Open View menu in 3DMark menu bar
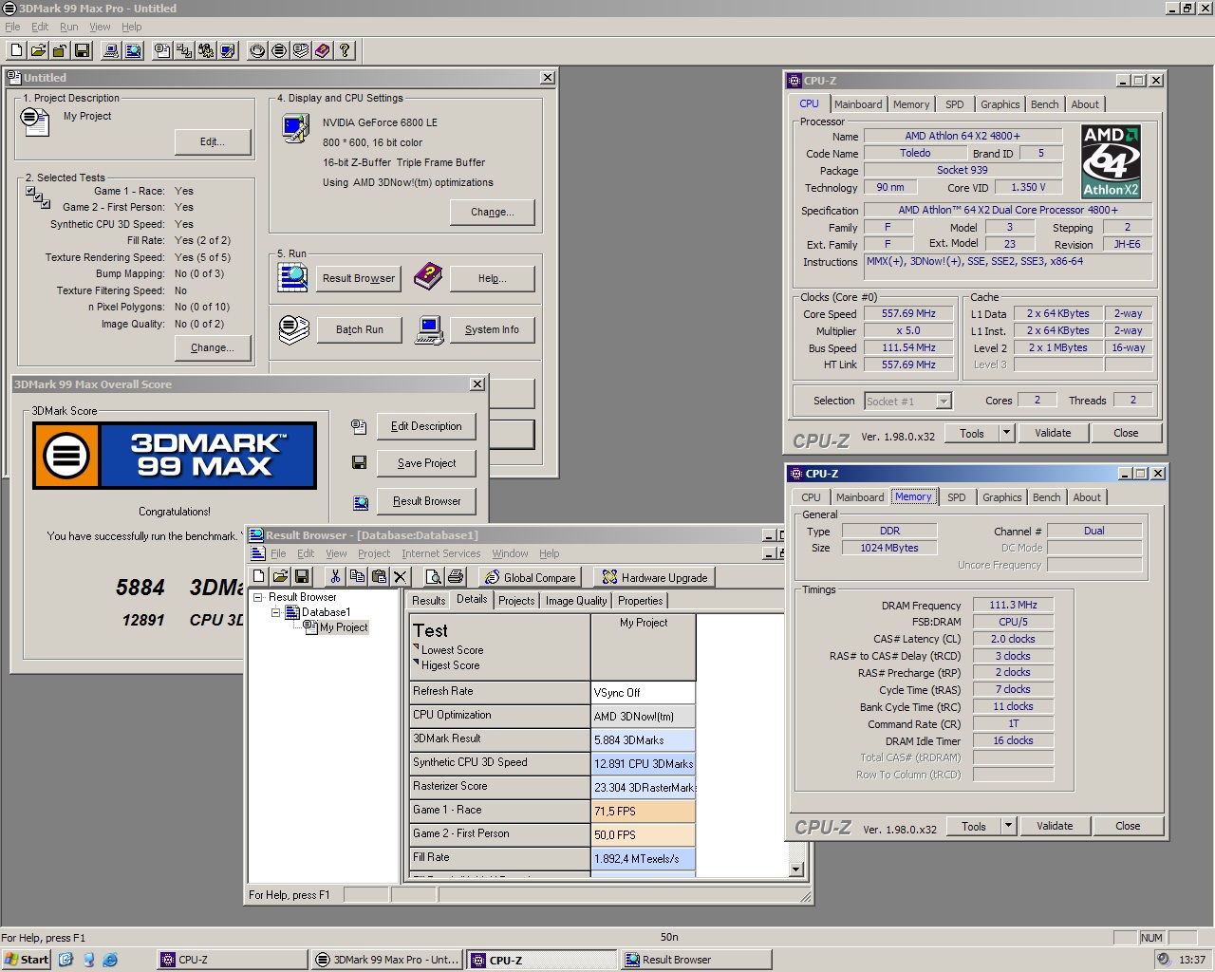1215x972 pixels. [100, 27]
